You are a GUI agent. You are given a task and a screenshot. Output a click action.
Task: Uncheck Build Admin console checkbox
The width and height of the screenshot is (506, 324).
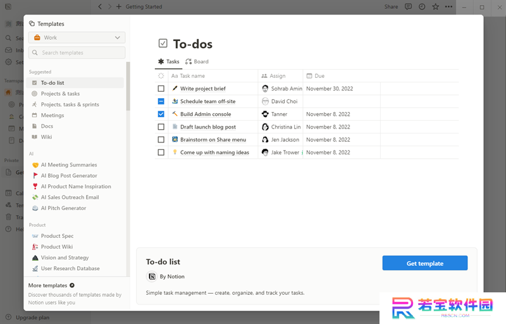tap(161, 114)
